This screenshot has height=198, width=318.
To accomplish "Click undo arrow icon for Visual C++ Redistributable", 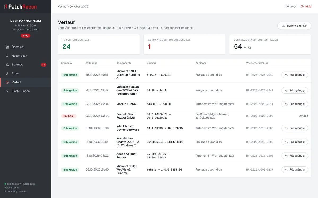I will pyautogui.click(x=286, y=91).
